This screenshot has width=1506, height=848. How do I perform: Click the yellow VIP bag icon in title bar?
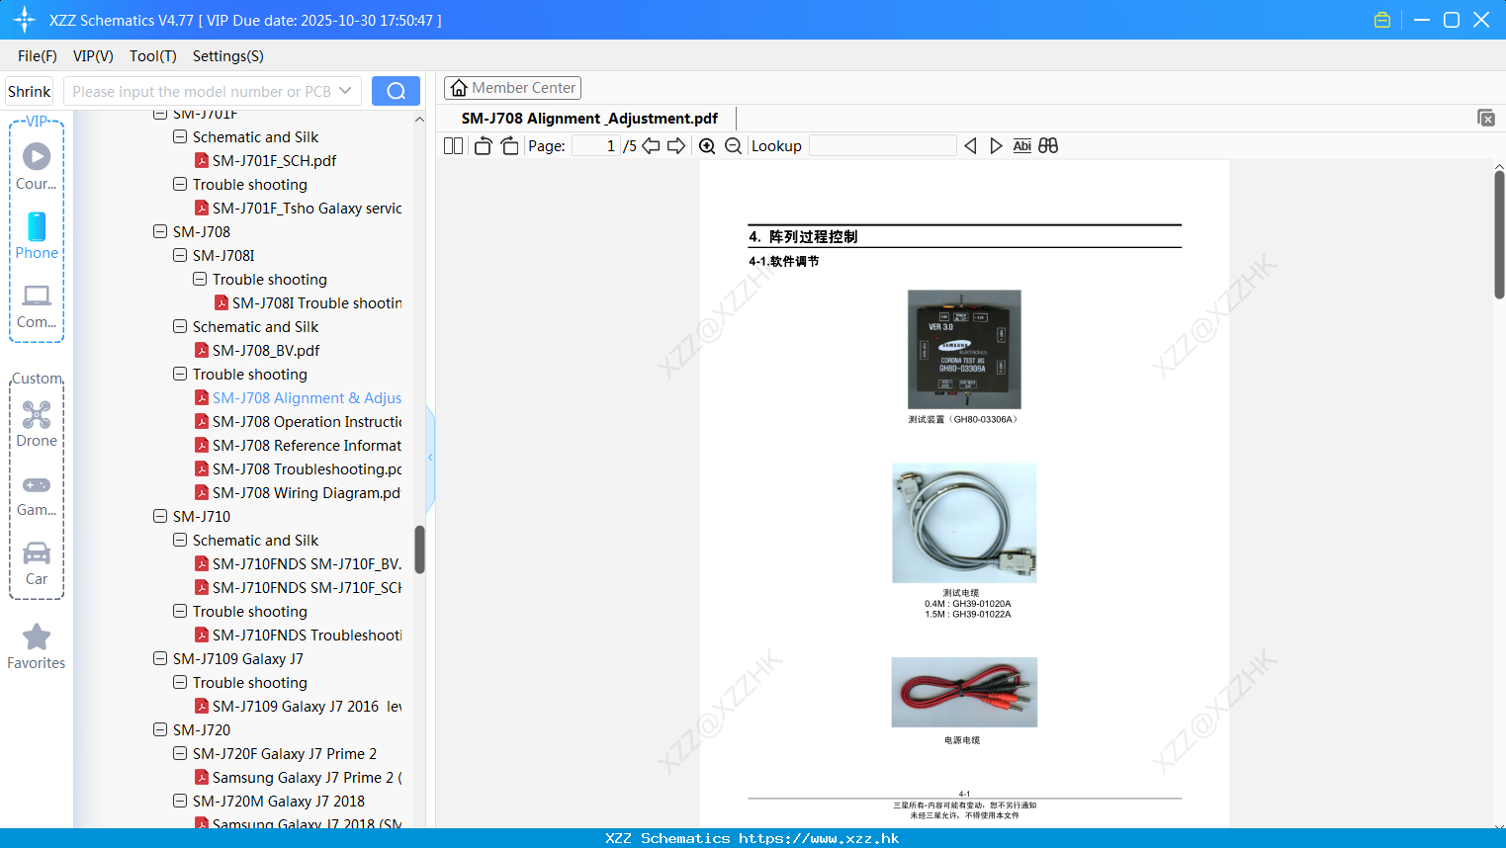pos(1382,20)
